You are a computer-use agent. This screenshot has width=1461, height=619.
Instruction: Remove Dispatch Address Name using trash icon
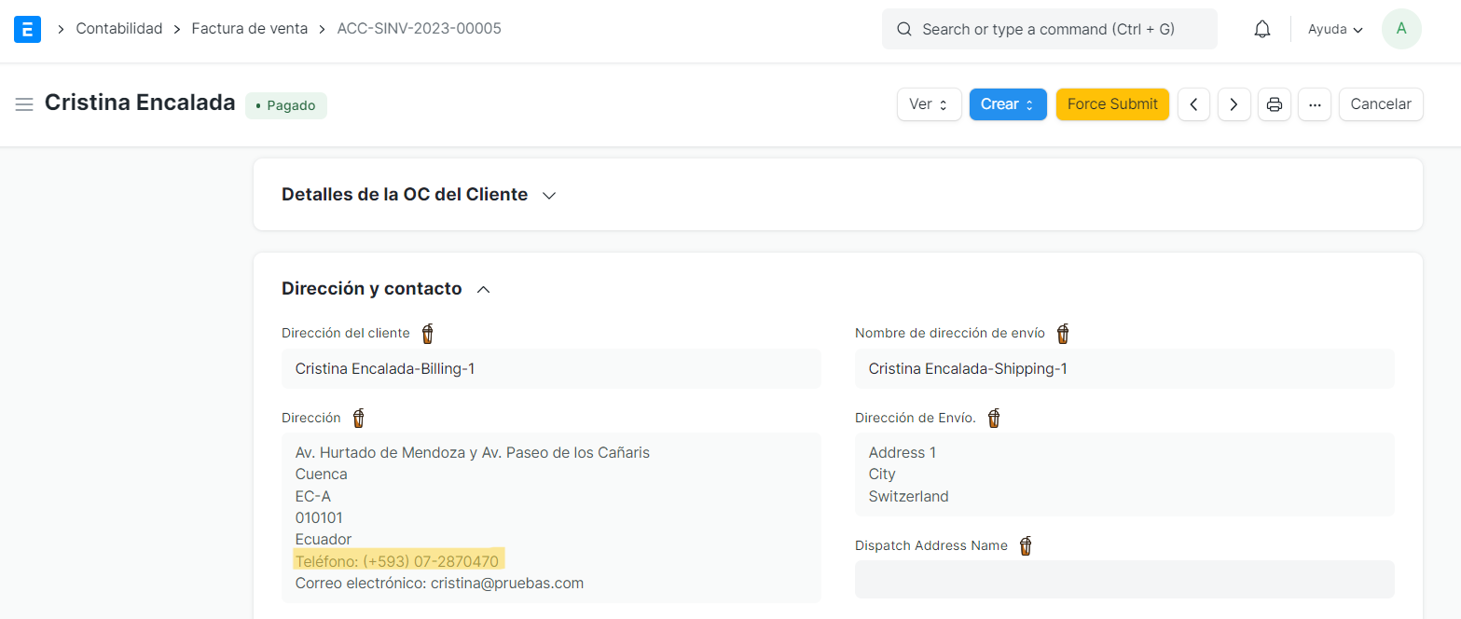click(1025, 545)
